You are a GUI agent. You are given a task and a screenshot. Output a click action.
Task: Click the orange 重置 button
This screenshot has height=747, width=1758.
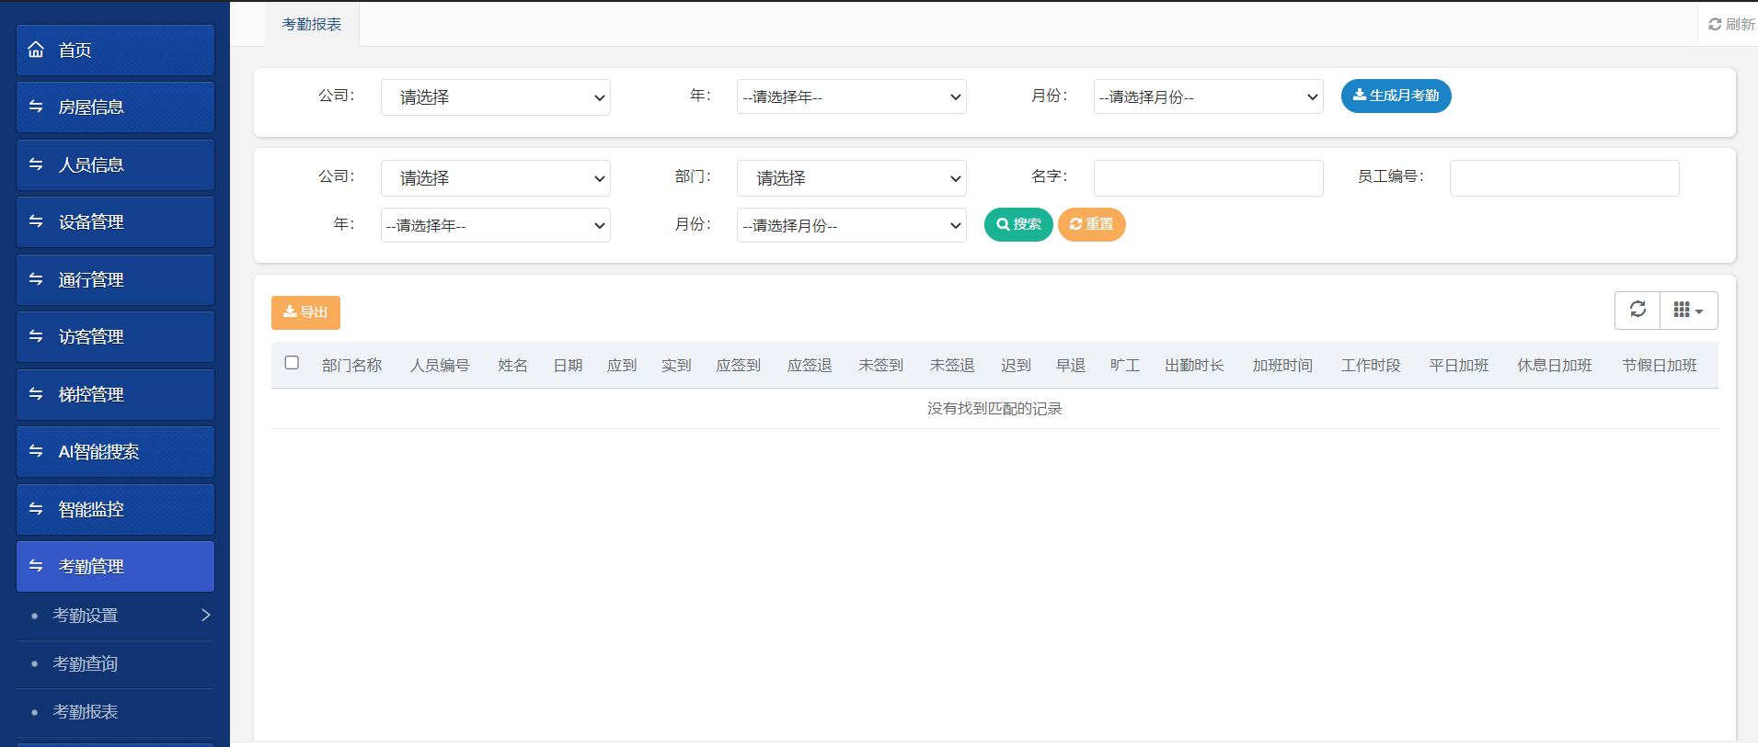pyautogui.click(x=1091, y=224)
